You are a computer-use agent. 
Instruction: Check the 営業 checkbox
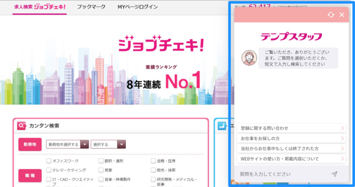tap(101, 170)
